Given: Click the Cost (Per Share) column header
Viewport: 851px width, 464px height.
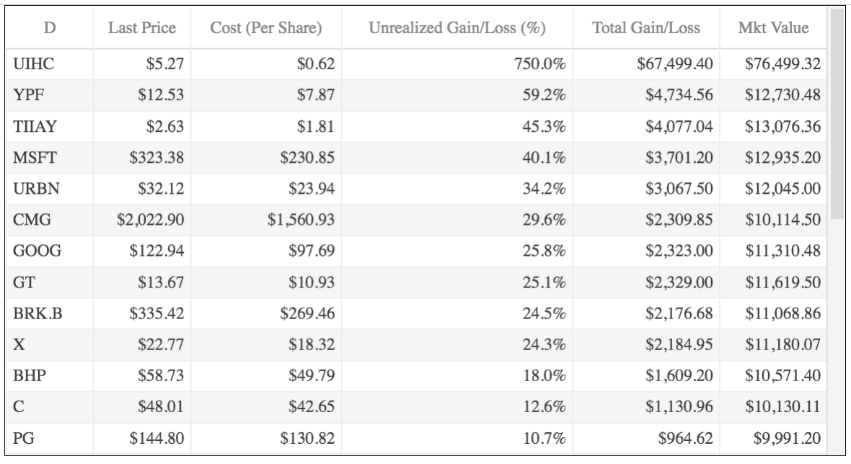Looking at the screenshot, I should click(265, 28).
